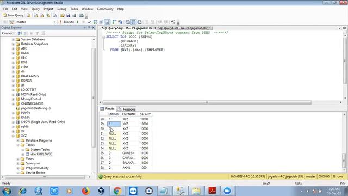Image resolution: width=348 pixels, height=196 pixels.
Task: Click the Open File folder icon
Action: 62,16
